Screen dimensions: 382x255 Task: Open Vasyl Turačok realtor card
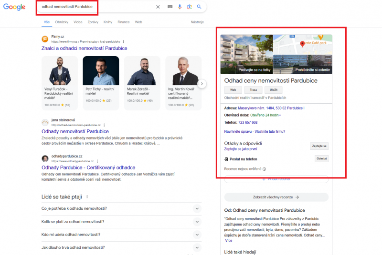[60, 83]
